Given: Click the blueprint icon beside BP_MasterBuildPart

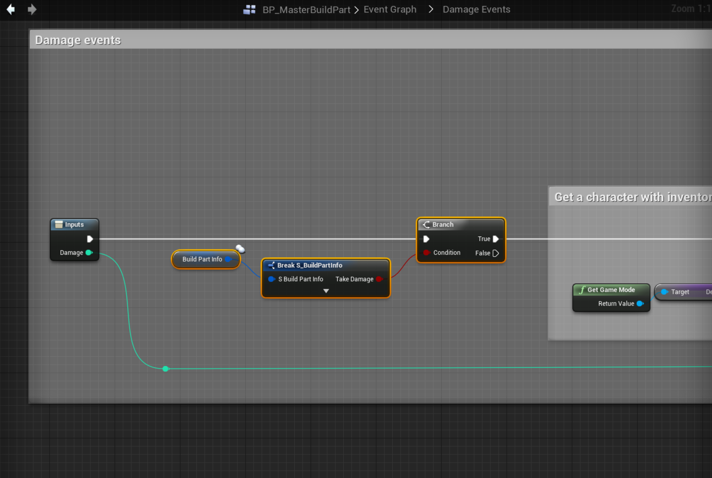Looking at the screenshot, I should 249,10.
